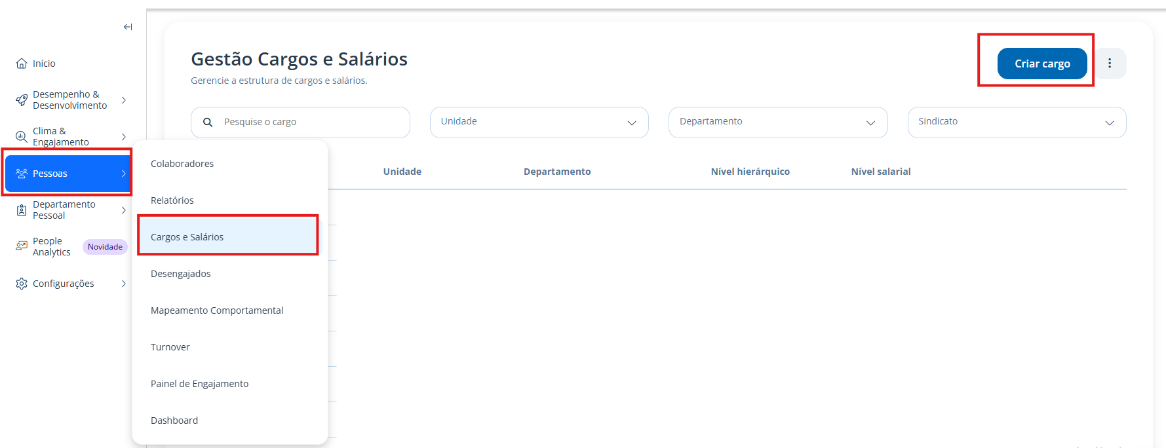Open the Sindicato filter dropdown
The image size is (1166, 448).
tap(1017, 122)
